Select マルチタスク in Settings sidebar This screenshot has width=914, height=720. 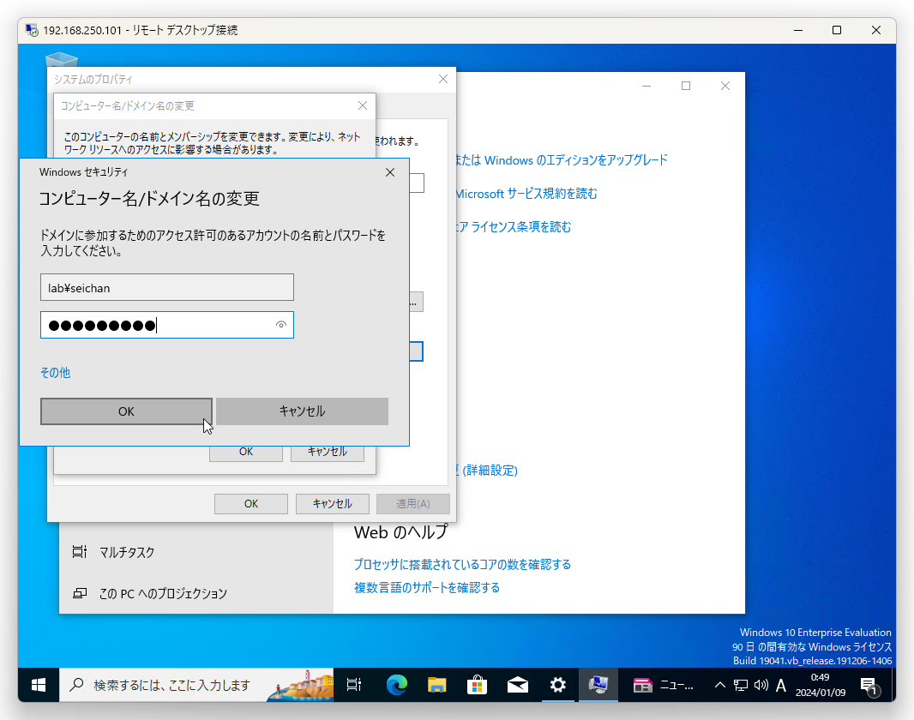point(195,552)
